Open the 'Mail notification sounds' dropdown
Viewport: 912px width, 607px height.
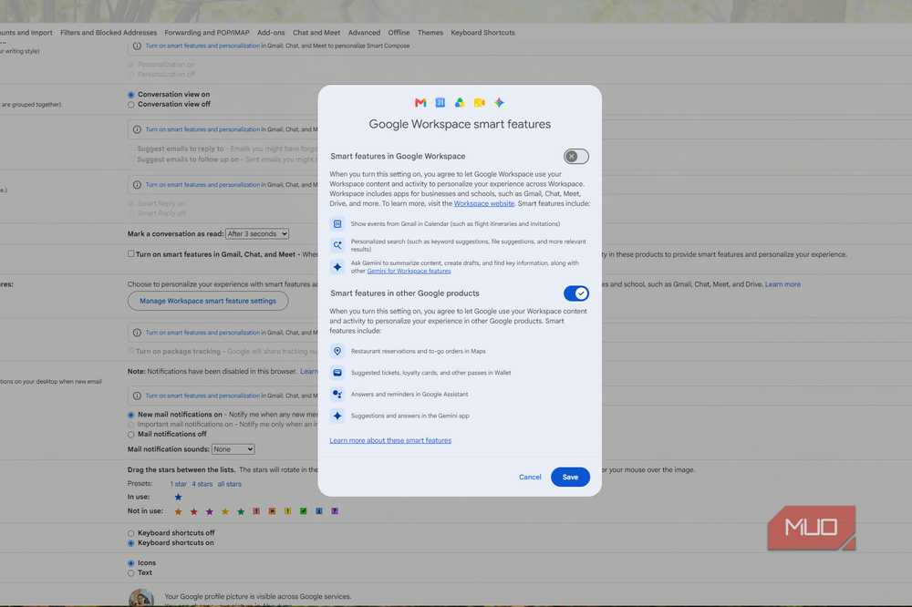click(233, 449)
